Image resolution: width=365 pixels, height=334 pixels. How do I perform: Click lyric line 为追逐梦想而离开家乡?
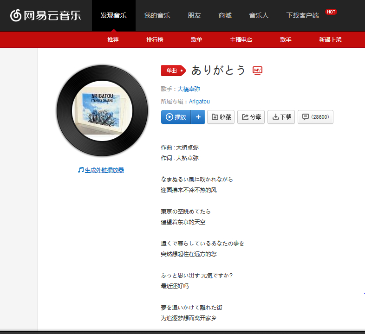point(189,318)
